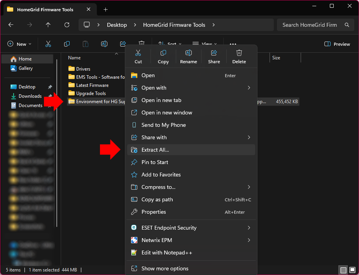Expand ESET Endpoint Security submenu
The height and width of the screenshot is (275, 359).
191,228
